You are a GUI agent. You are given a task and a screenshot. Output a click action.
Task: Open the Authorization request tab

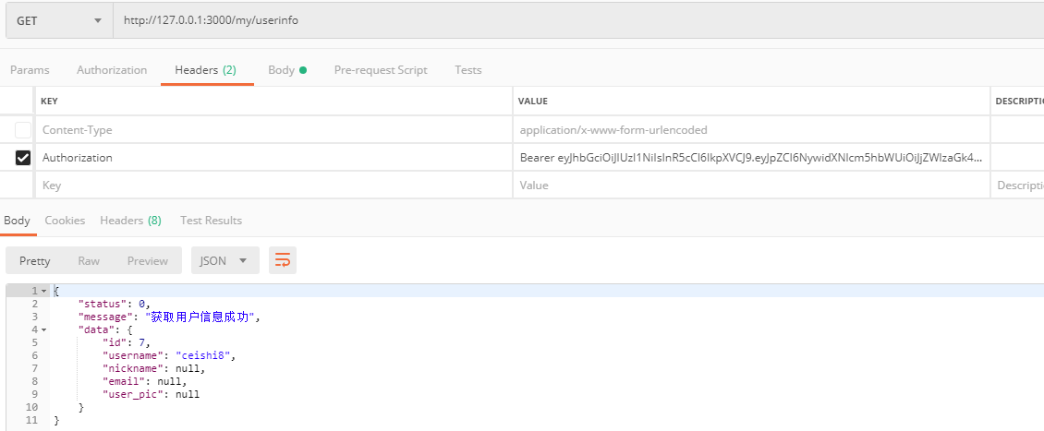click(112, 70)
